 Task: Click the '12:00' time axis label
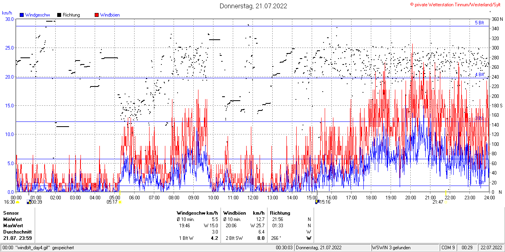tap(253, 197)
